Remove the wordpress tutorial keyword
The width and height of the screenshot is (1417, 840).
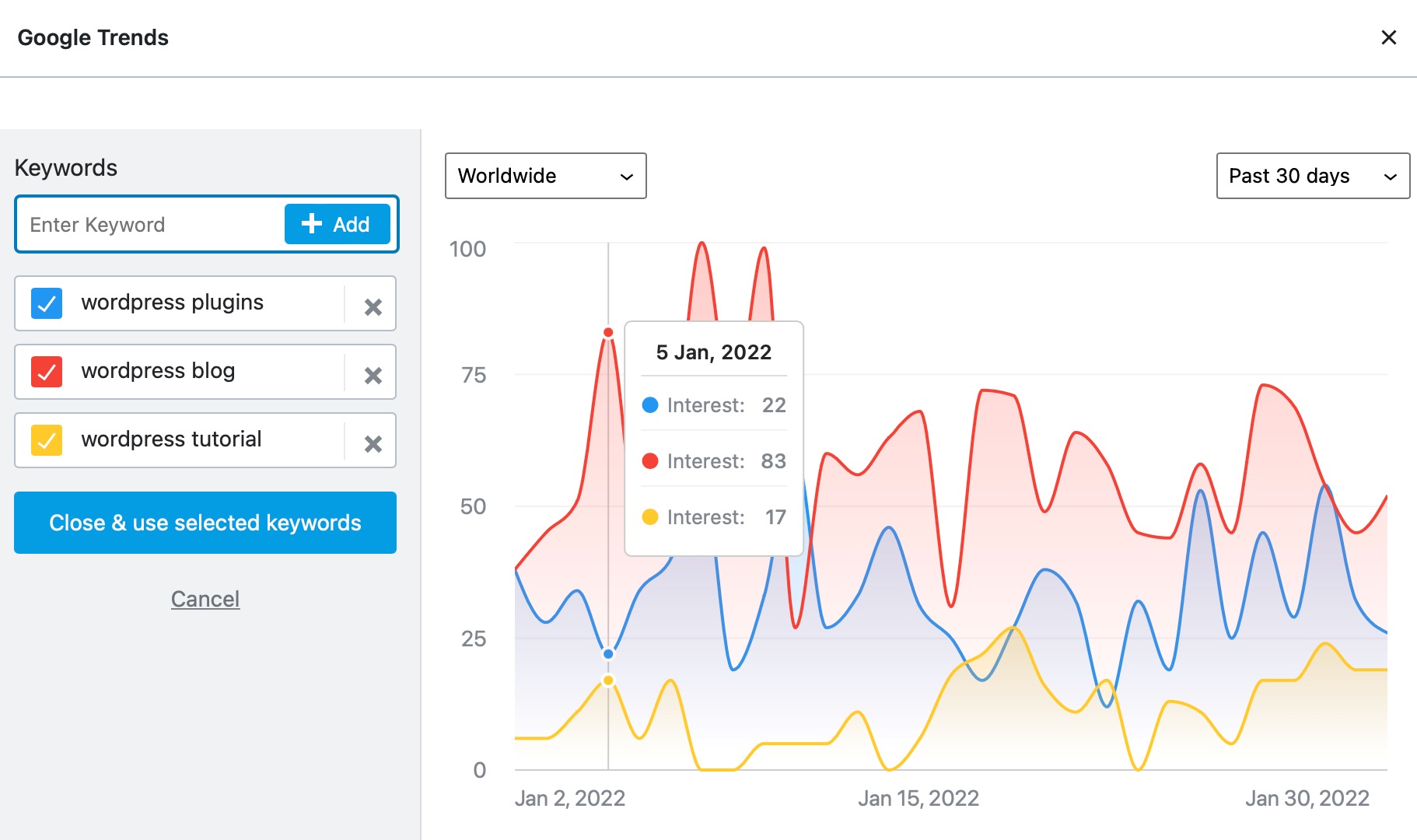373,444
